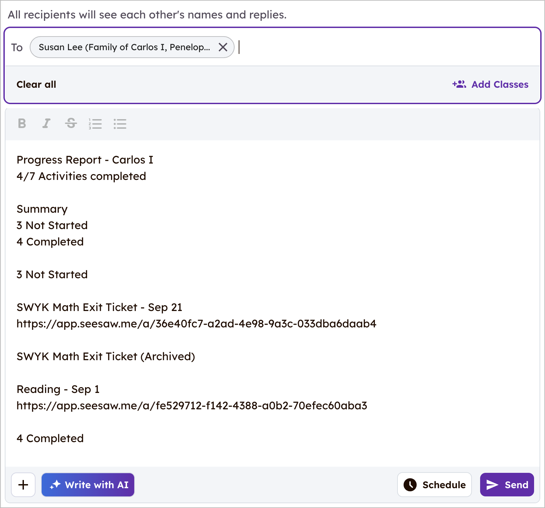Open the Reading Sep 1 activity URL
This screenshot has height=508, width=545.
click(192, 406)
